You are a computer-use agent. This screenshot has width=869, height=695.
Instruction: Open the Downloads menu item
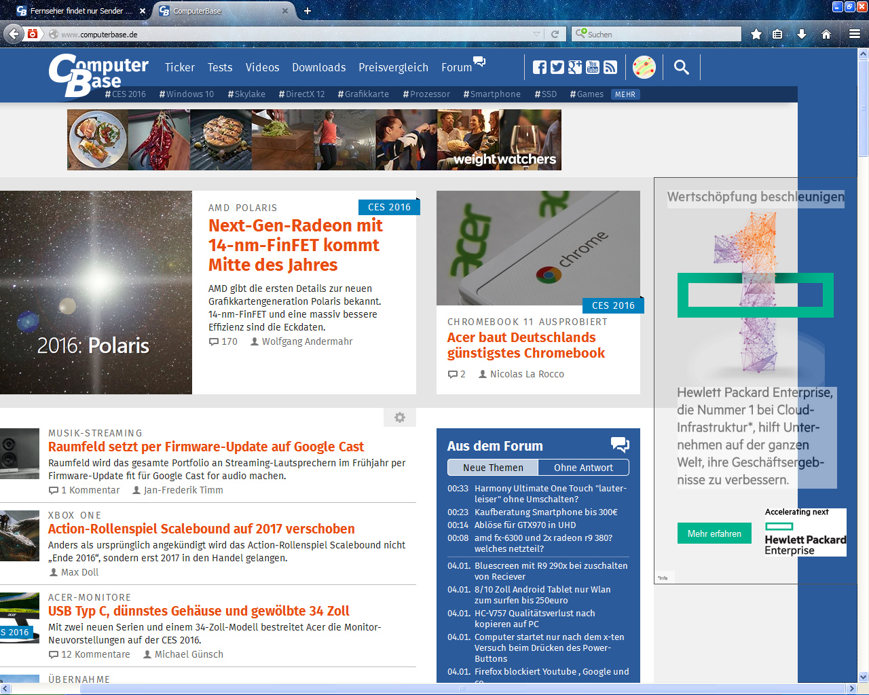[319, 67]
